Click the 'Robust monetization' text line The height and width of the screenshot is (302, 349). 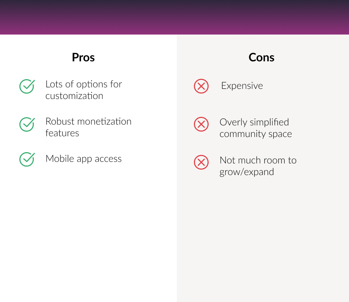88,121
